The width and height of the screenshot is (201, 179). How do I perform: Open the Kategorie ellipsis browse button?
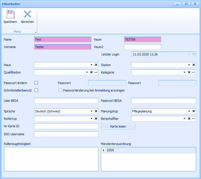[194, 72]
